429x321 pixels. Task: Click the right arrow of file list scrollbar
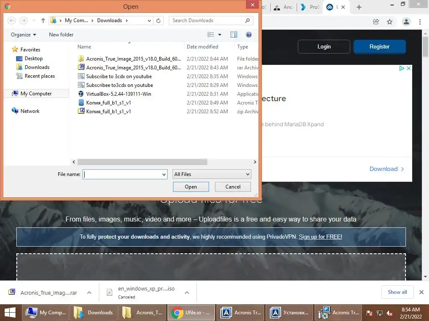point(255,162)
